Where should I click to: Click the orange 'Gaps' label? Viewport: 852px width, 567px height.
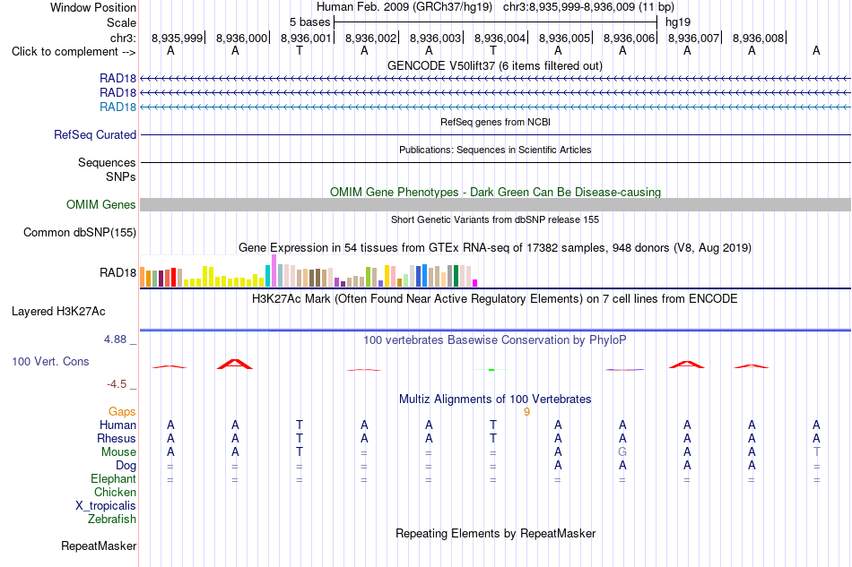(122, 412)
